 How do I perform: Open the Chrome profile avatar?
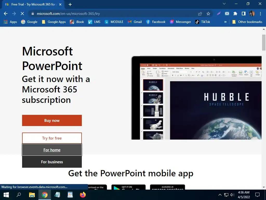(252, 14)
